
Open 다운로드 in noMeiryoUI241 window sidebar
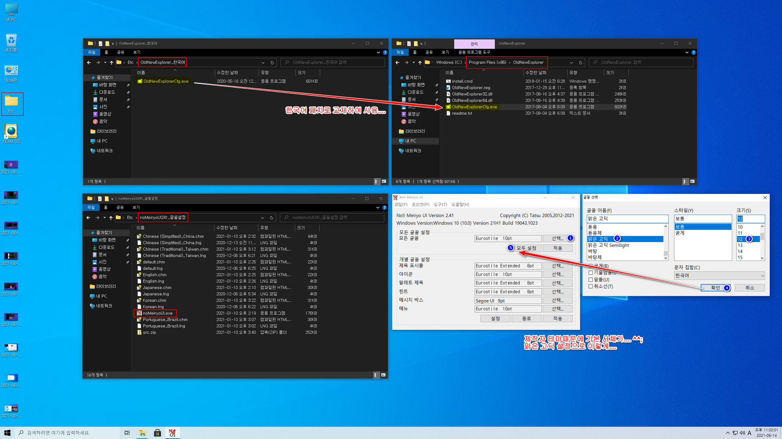106,247
